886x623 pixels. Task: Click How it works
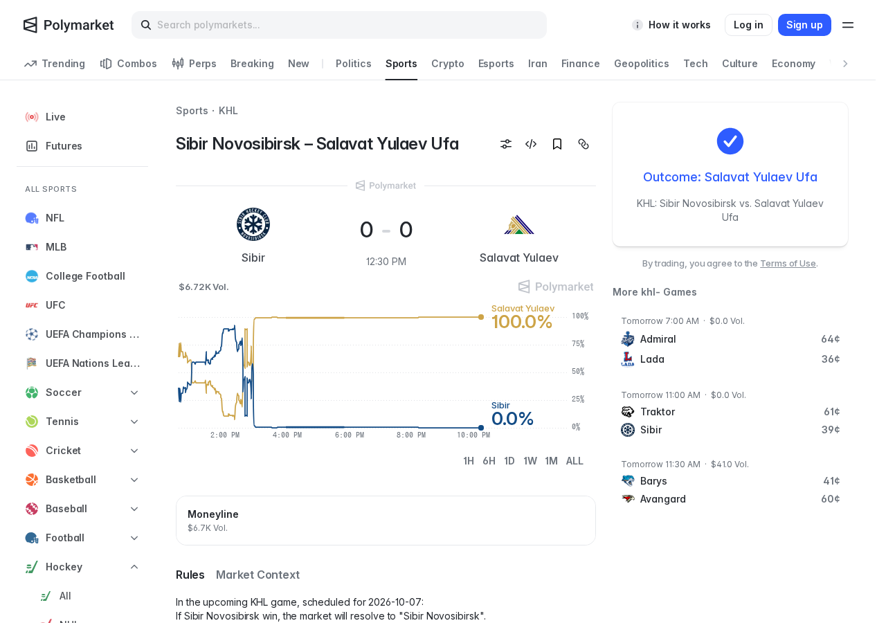pyautogui.click(x=671, y=25)
